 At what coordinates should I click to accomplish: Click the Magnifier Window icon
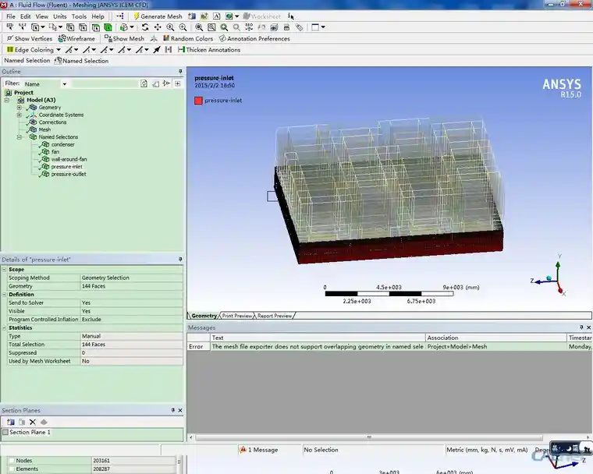pos(211,27)
